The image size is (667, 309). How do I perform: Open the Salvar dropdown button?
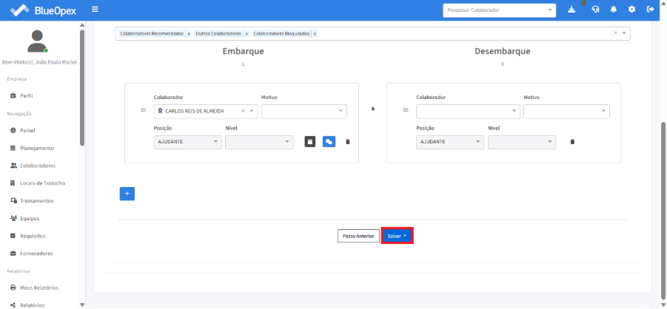click(x=398, y=236)
